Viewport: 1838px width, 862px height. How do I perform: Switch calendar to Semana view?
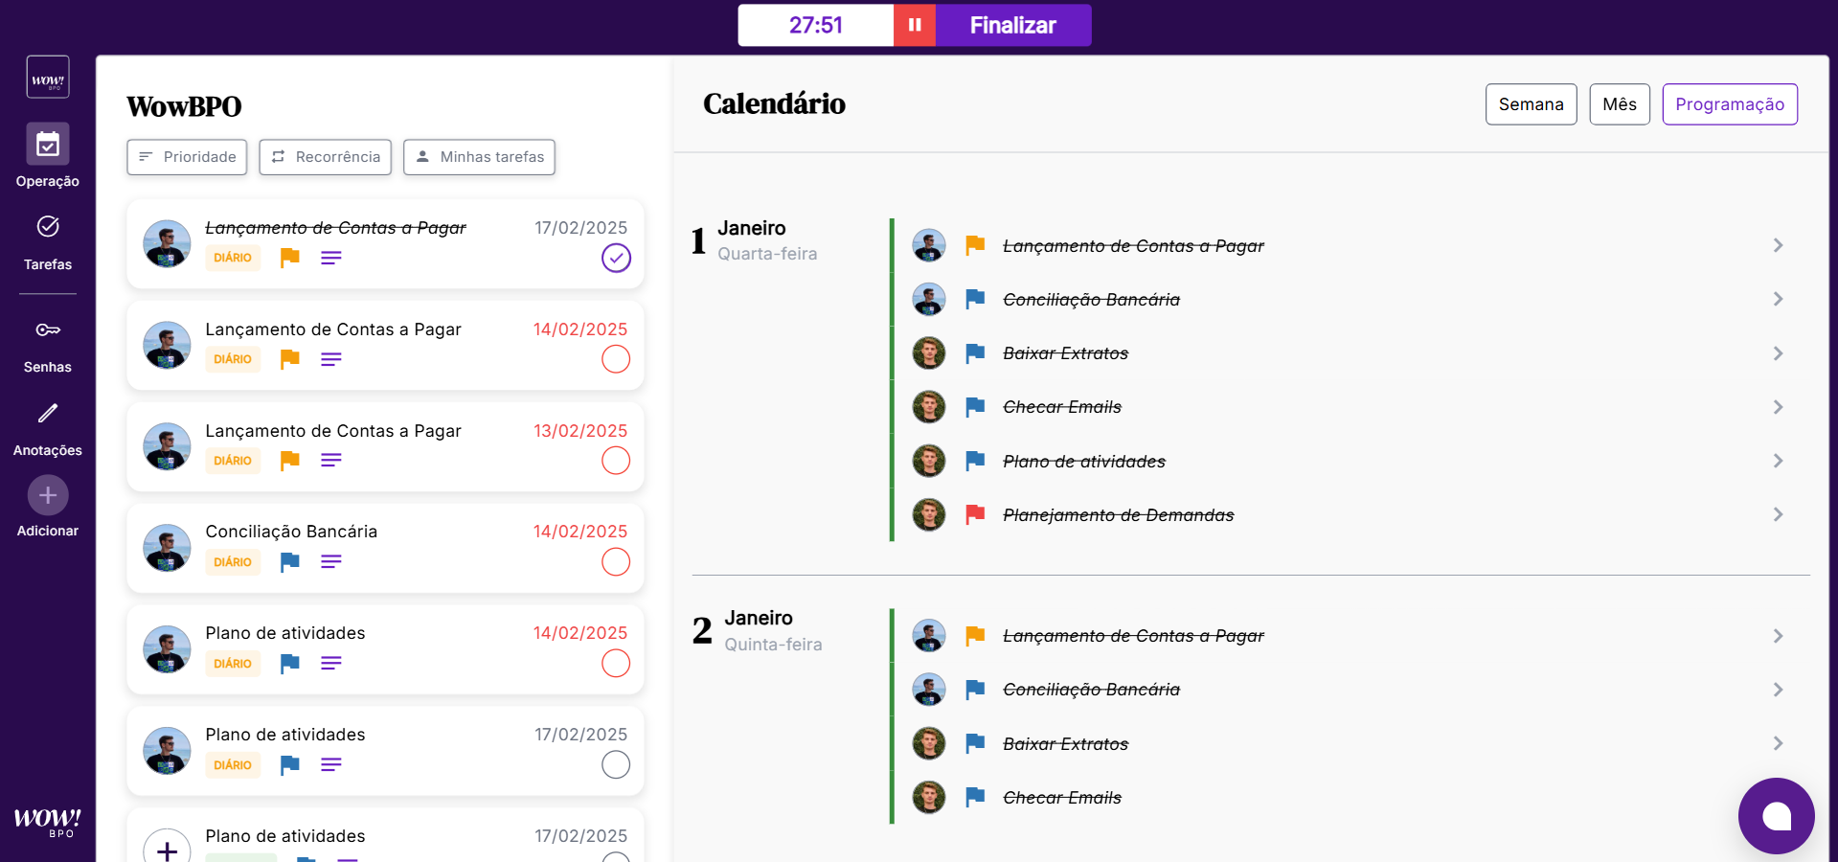(x=1531, y=104)
